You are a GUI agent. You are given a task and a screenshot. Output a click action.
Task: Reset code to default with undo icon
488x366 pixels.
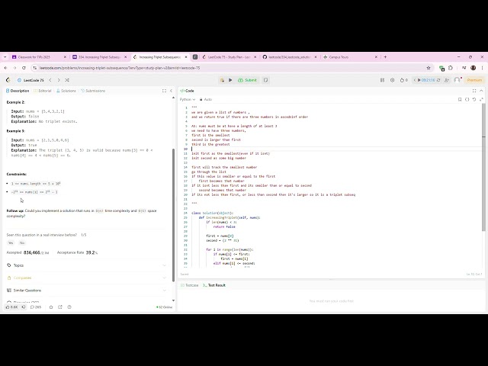(474, 99)
